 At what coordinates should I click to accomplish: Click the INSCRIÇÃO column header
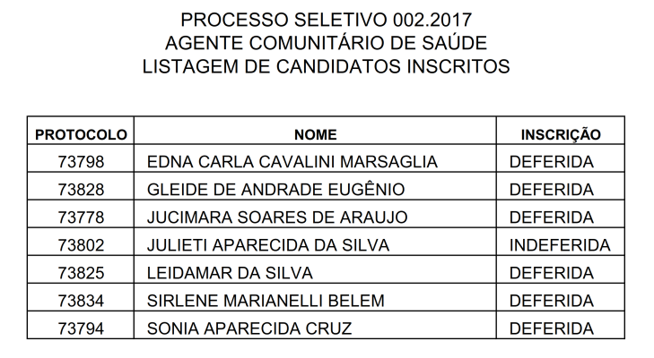coord(561,135)
